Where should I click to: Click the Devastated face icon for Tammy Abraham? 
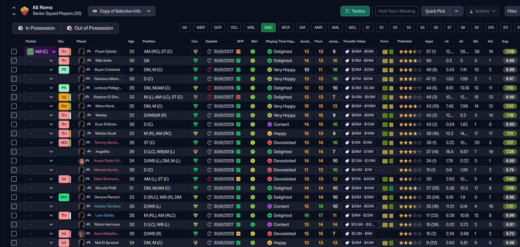tap(269, 143)
